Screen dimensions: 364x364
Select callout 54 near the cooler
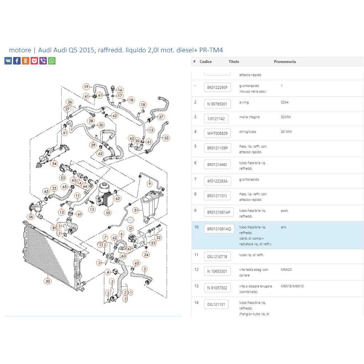tap(54, 163)
